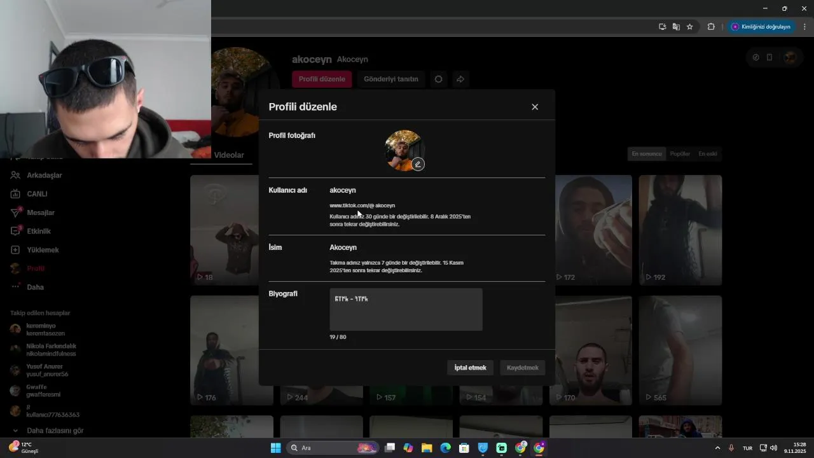Open the video with 565 views
814x458 pixels.
coord(680,350)
